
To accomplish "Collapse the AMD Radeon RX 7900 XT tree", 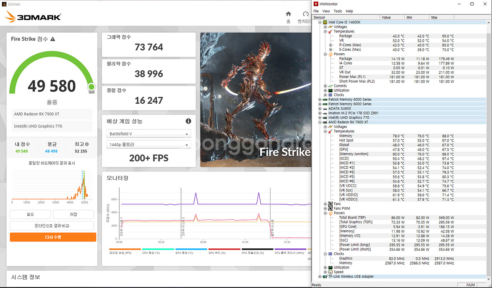I will (320, 122).
